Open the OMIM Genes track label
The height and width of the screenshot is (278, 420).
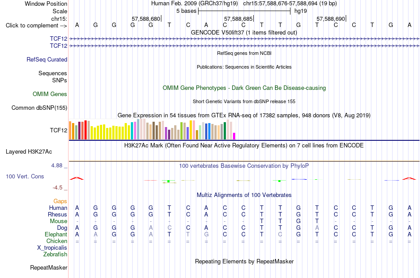tap(50, 94)
